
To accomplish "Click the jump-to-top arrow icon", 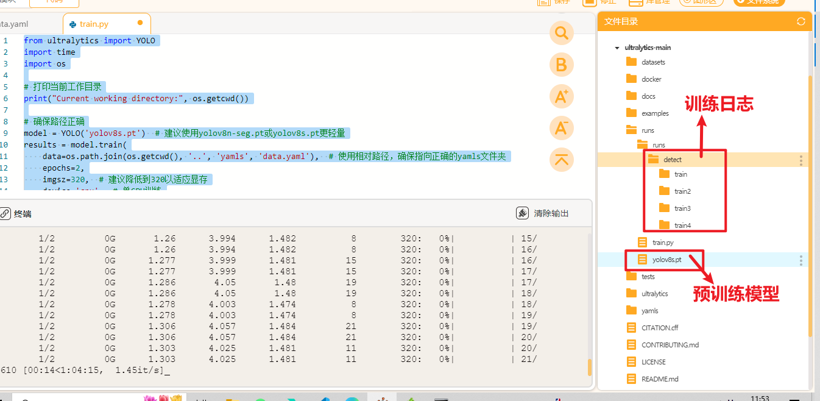I will click(562, 160).
